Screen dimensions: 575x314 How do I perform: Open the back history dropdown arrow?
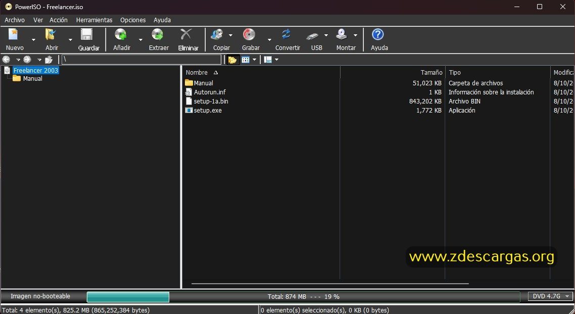point(18,60)
